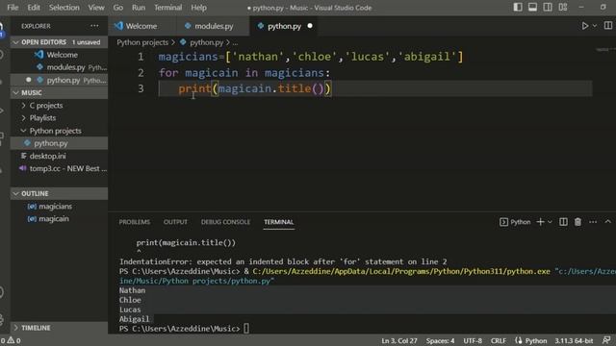Open the Terminal menu

pos(167,8)
